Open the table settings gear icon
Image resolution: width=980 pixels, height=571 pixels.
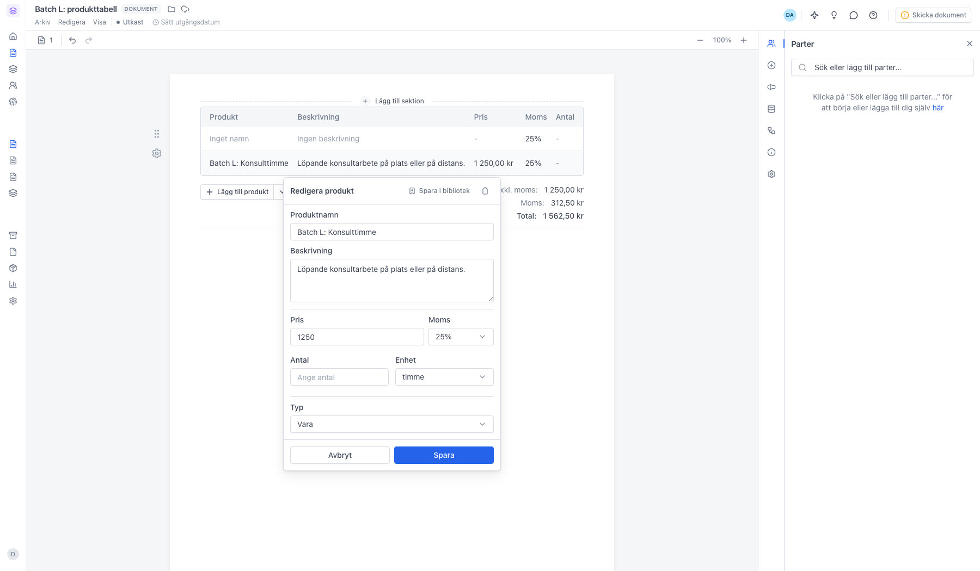157,153
